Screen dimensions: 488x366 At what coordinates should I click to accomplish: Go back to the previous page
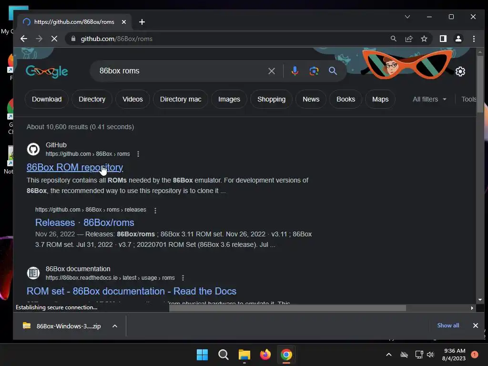tap(24, 39)
